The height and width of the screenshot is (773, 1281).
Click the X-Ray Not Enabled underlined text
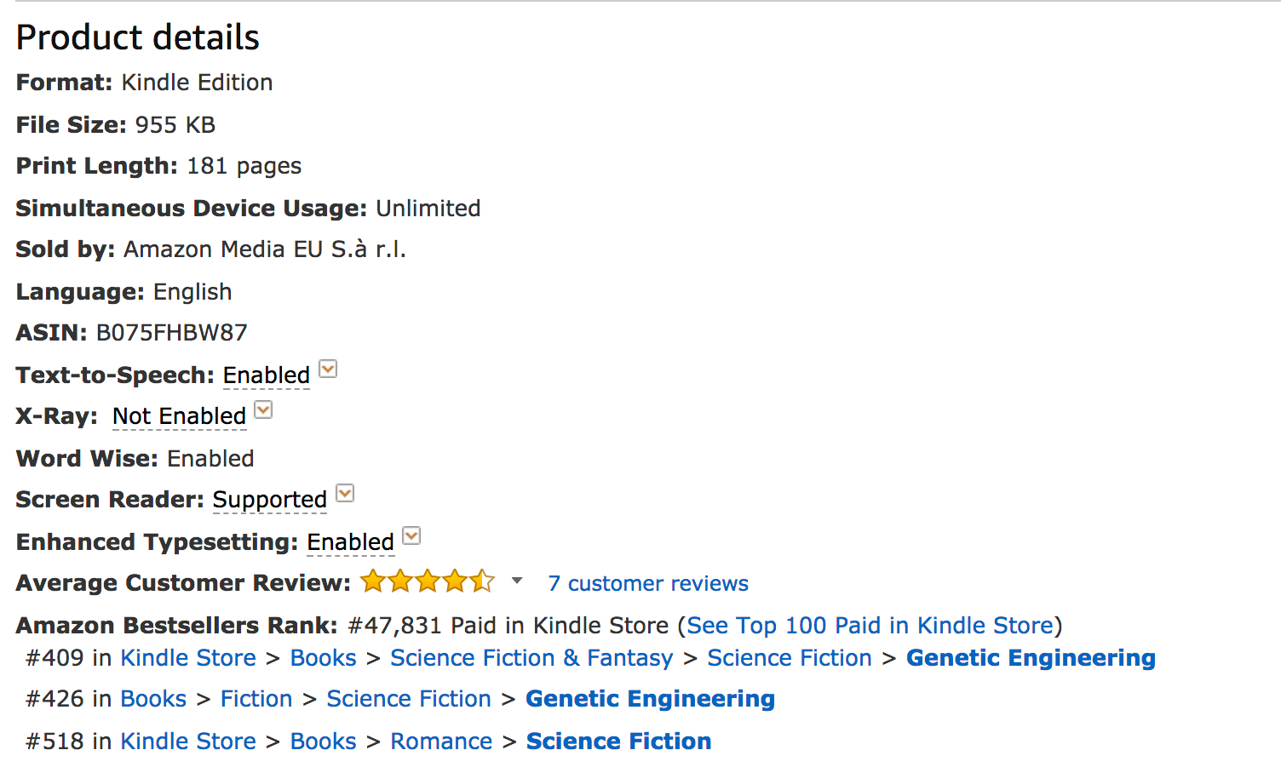[x=180, y=416]
